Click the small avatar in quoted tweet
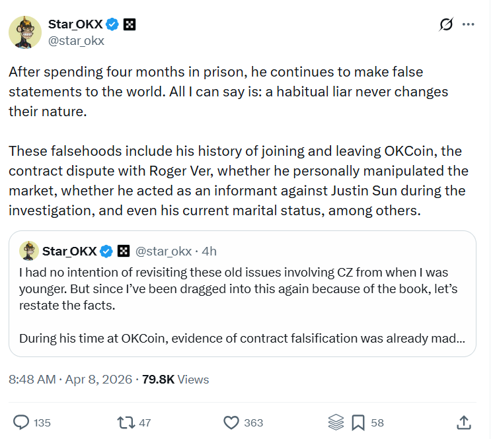The height and width of the screenshot is (439, 493). point(28,251)
